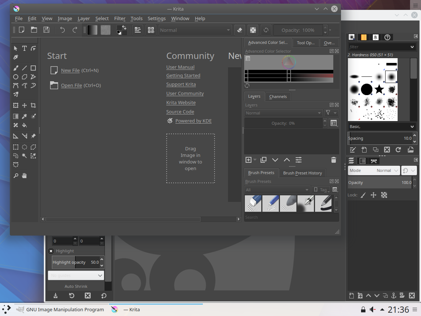Open the Powered by KDE link

193,121
